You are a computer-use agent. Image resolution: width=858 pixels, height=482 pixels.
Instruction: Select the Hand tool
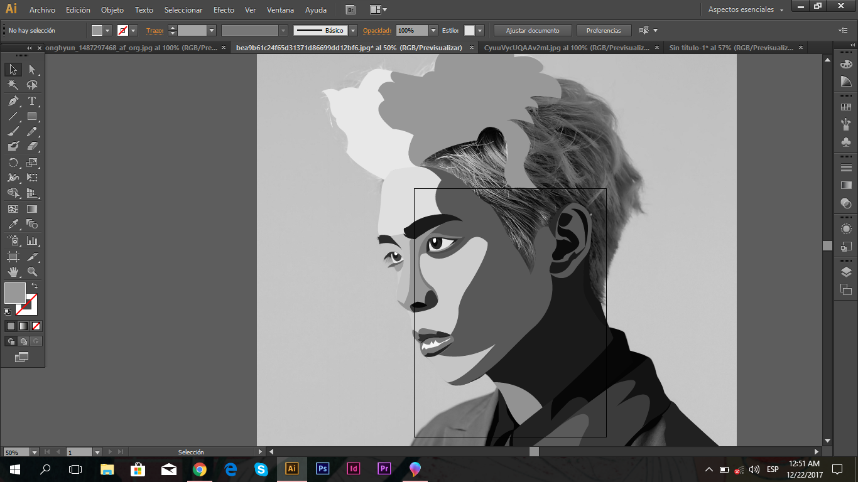(x=13, y=272)
